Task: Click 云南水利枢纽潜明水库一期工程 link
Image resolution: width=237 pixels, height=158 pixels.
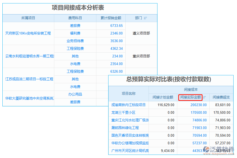Action: click(x=28, y=56)
